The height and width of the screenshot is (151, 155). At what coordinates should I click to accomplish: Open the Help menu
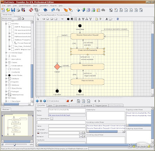click(60, 6)
